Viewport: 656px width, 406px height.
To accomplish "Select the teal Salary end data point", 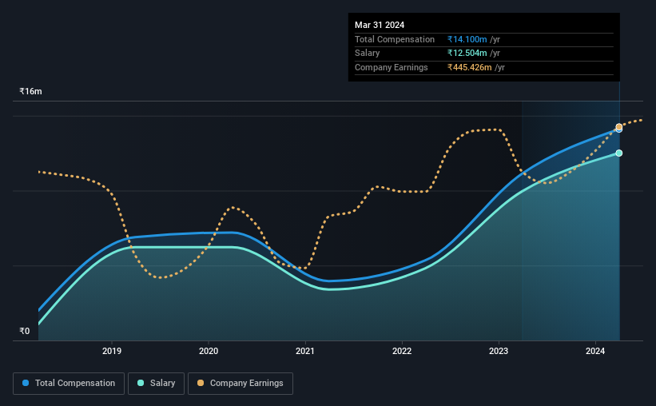I will coord(618,153).
